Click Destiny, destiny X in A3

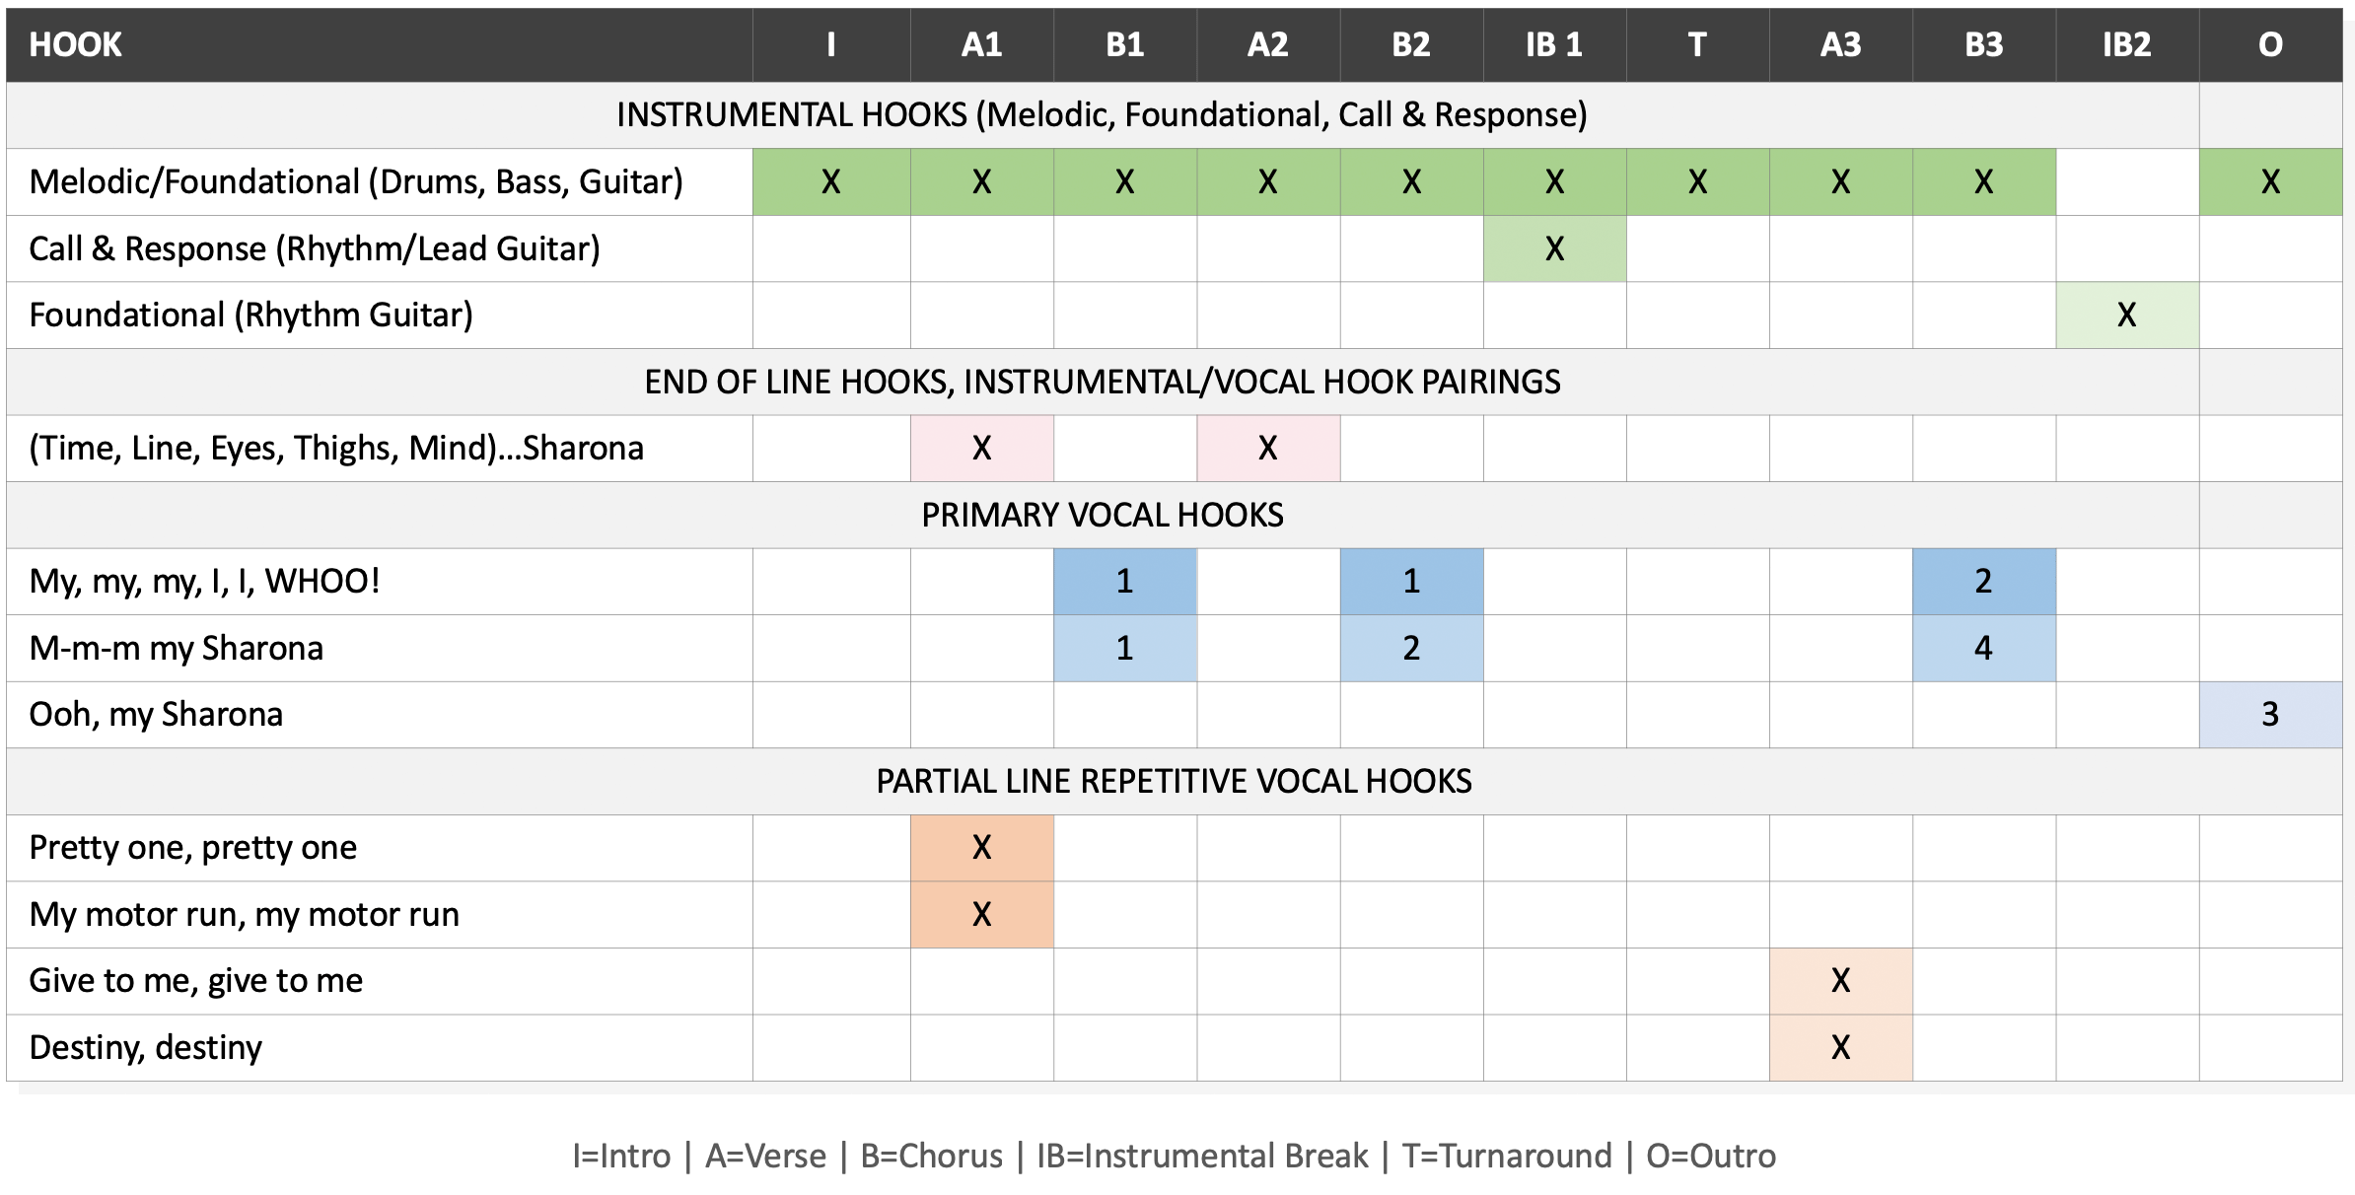tap(1840, 1047)
